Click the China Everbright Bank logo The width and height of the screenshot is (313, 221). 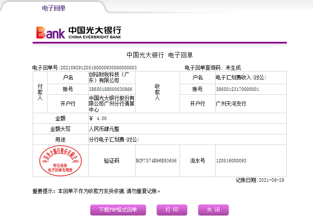(x=79, y=33)
